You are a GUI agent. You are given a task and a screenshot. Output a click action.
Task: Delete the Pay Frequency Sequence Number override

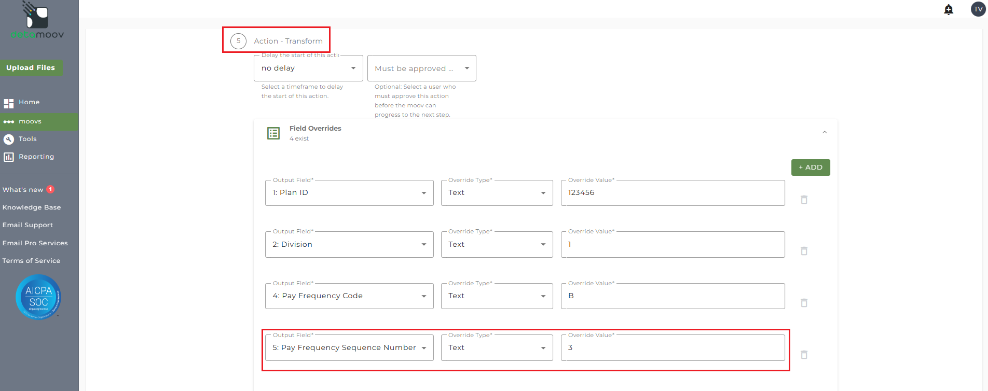pyautogui.click(x=804, y=355)
